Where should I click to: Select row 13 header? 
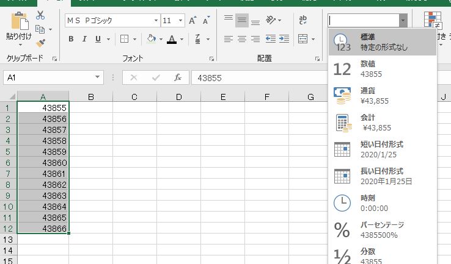8,240
